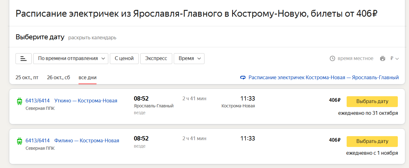
Task: Expand calendar via 'раскрыть календарь'
Action: click(92, 38)
